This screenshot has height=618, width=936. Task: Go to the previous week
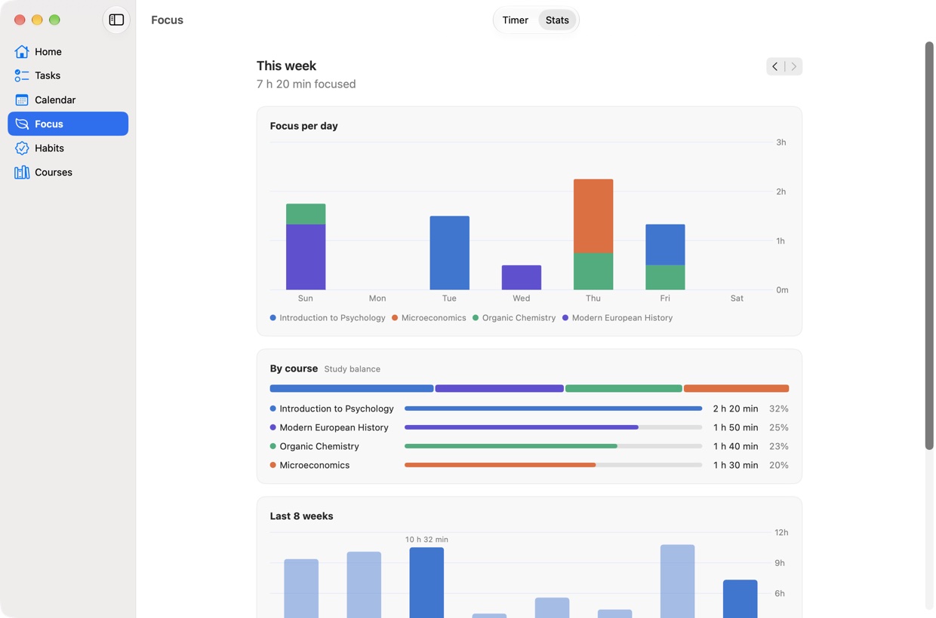[x=775, y=66]
